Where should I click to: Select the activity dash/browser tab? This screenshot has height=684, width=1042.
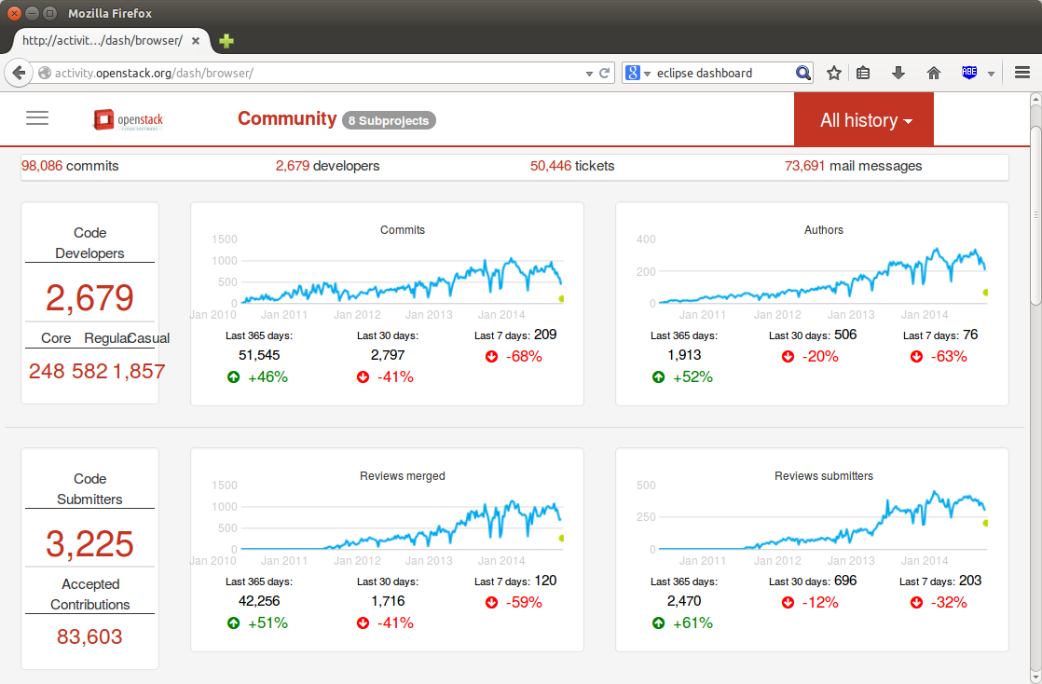[x=101, y=41]
